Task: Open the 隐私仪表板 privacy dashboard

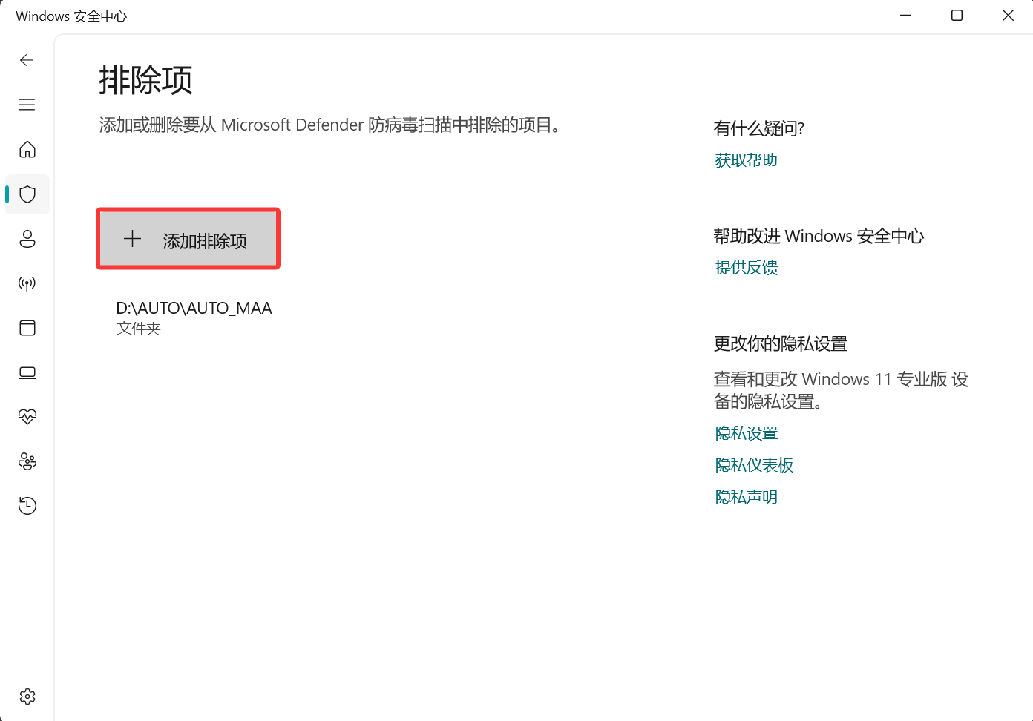Action: [753, 464]
